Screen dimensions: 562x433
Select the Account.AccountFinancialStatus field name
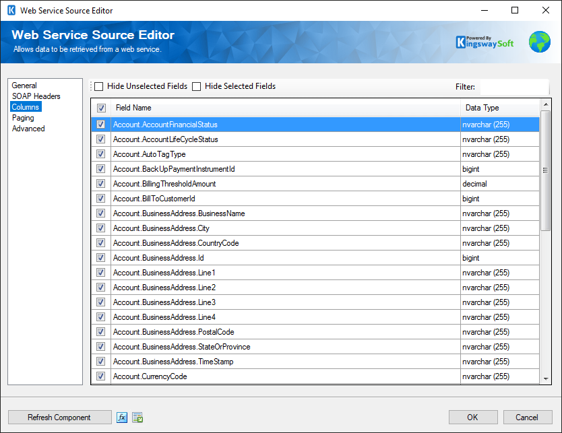coord(165,125)
